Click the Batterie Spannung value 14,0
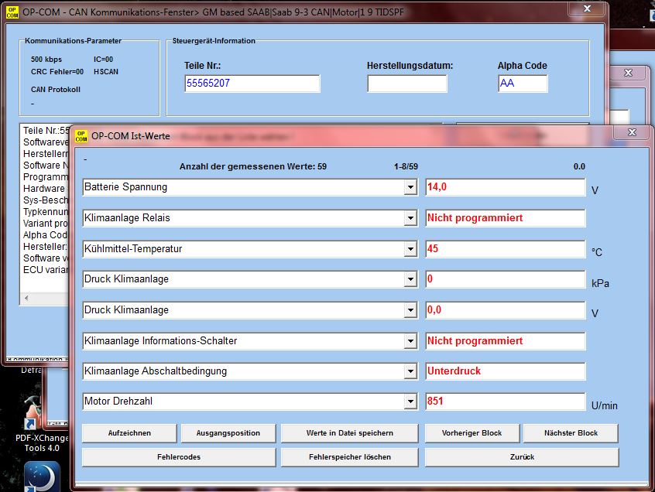Image resolution: width=655 pixels, height=492 pixels. tap(505, 187)
